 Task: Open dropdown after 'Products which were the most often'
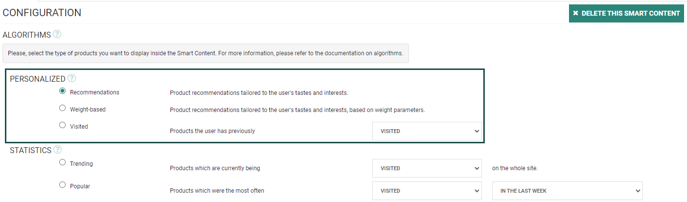point(426,191)
